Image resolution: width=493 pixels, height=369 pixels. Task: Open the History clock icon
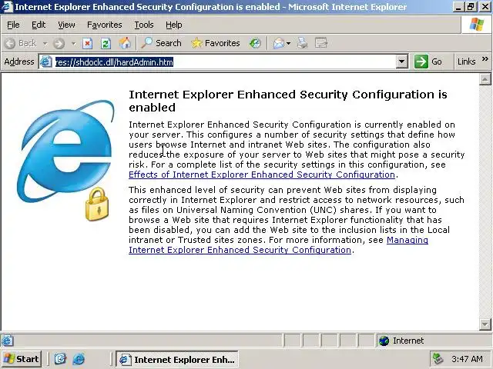(255, 43)
